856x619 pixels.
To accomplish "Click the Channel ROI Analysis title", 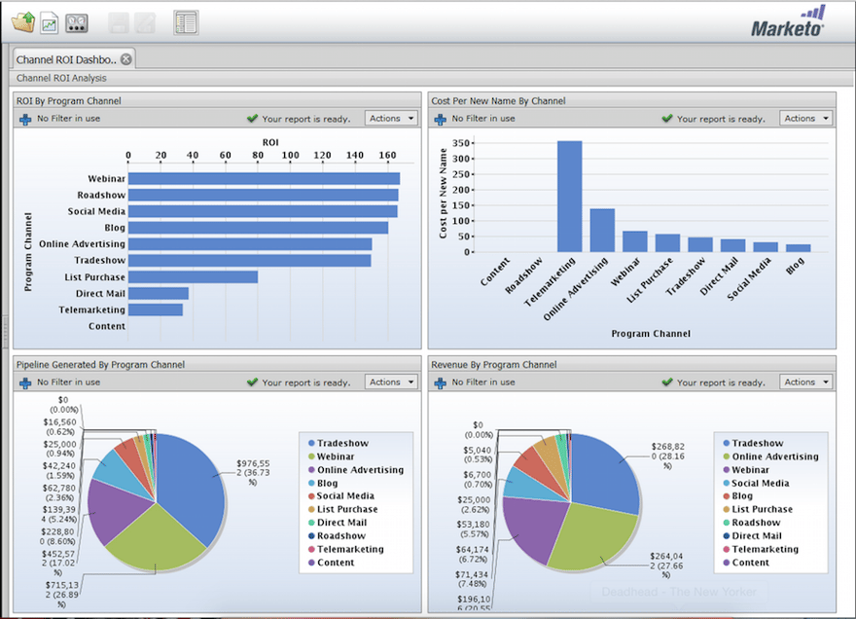I will click(x=61, y=78).
